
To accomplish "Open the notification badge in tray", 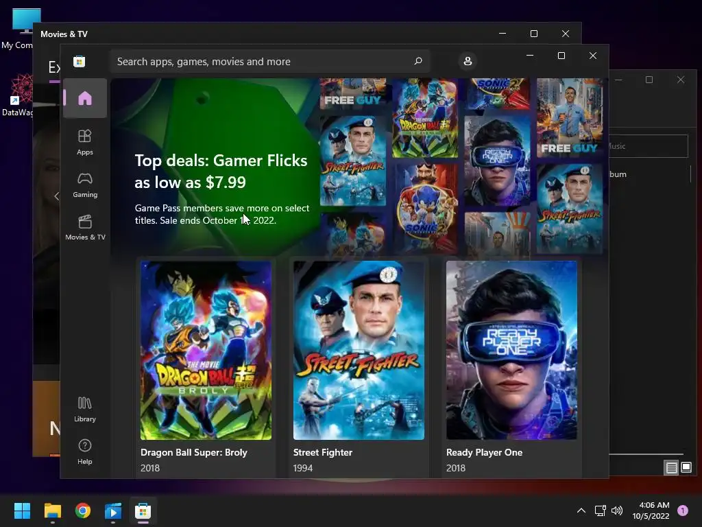I will 683,511.
